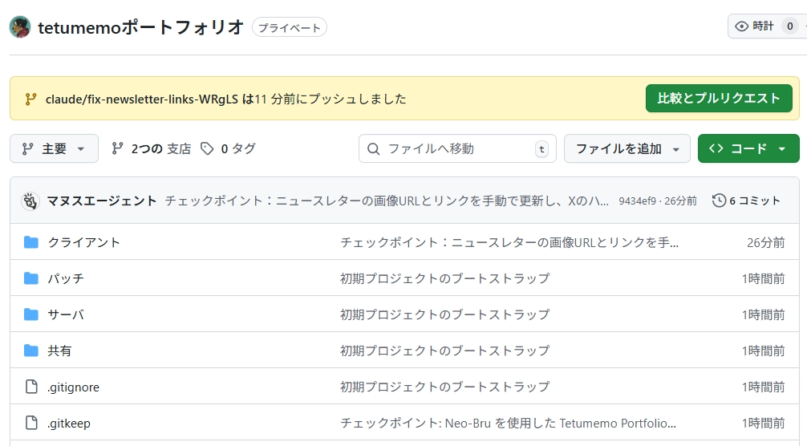Click the watch count 0 badge

click(789, 26)
